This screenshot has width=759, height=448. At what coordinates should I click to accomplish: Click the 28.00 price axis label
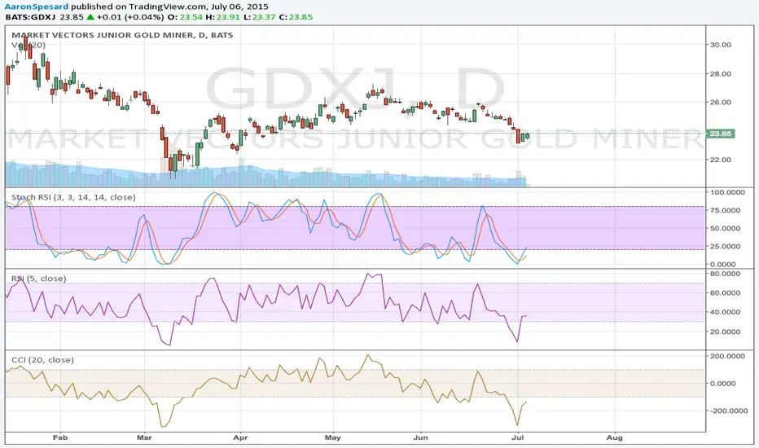(720, 73)
